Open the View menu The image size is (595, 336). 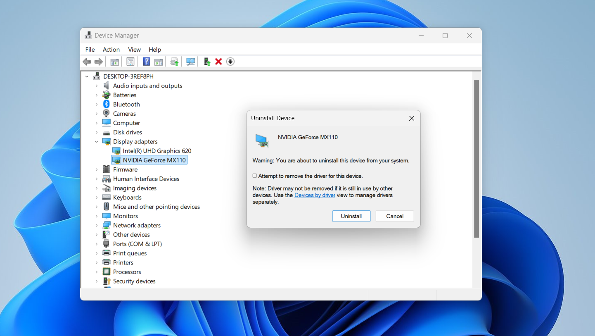[135, 50]
